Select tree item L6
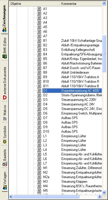 (45, 159)
